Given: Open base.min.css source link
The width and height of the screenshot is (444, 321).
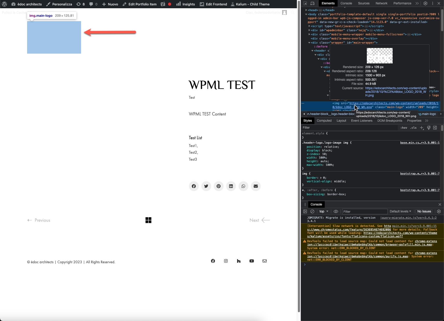Looking at the screenshot, I should point(420,143).
